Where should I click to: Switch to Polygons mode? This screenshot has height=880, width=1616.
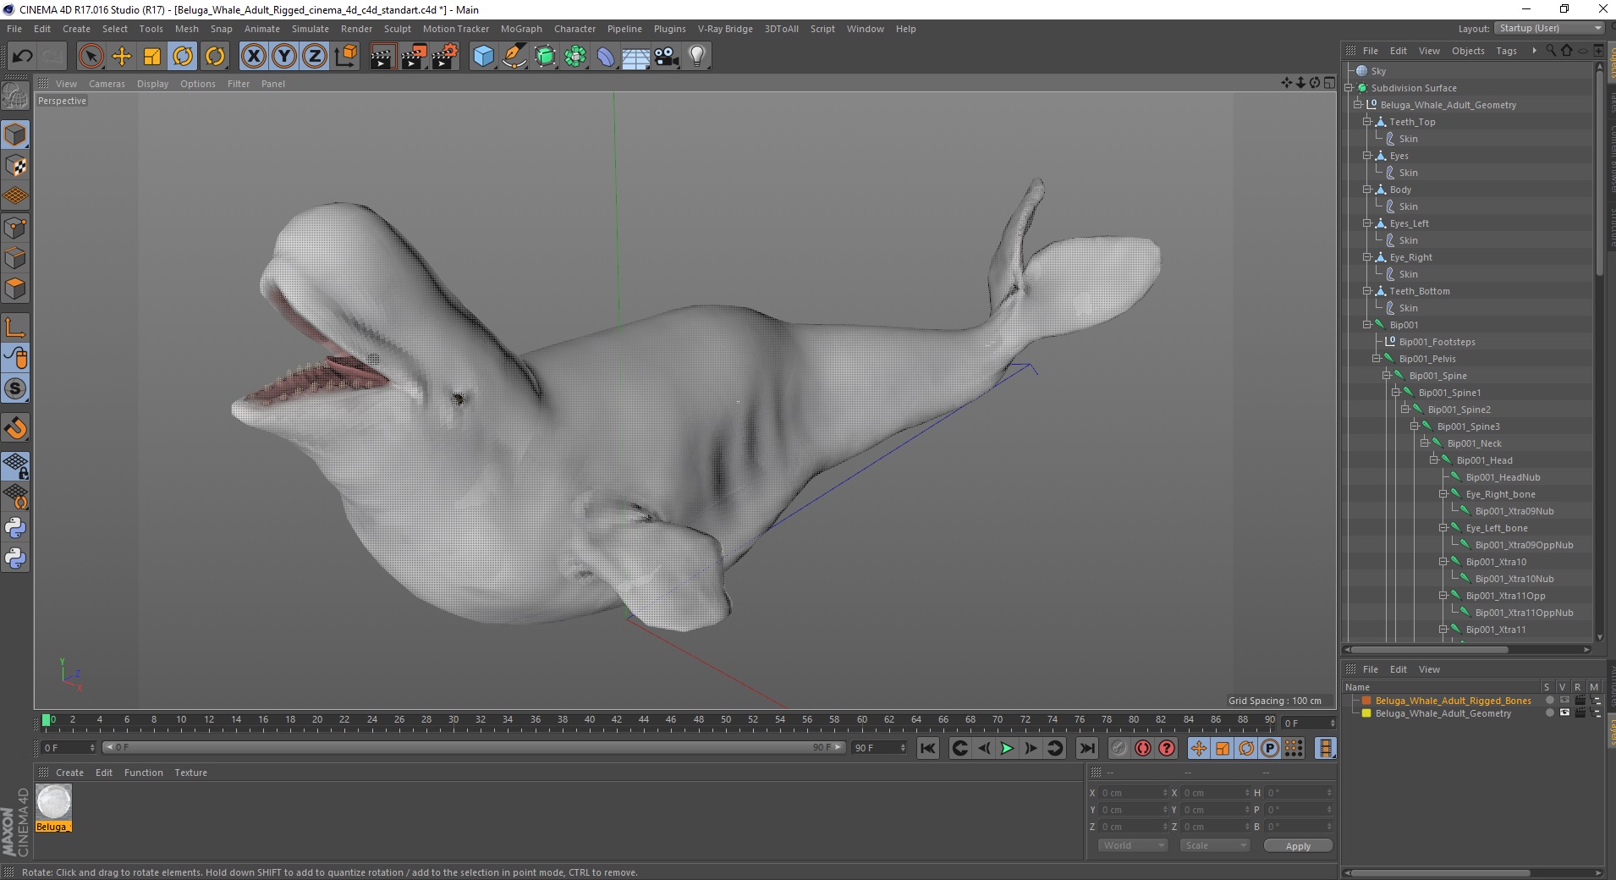point(15,289)
